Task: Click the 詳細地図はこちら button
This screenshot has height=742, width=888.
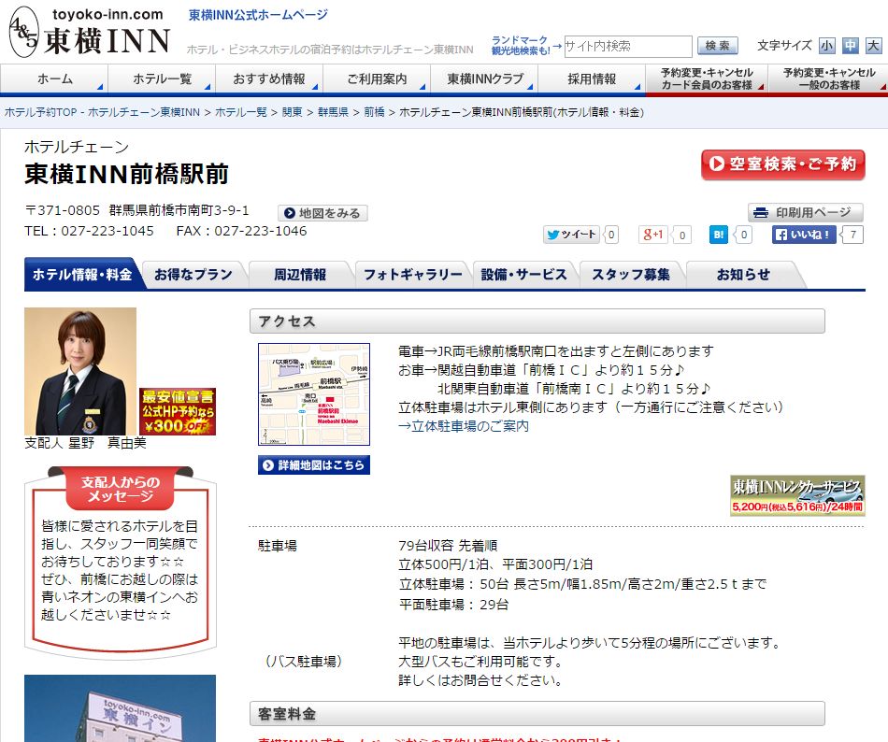Action: (x=314, y=464)
